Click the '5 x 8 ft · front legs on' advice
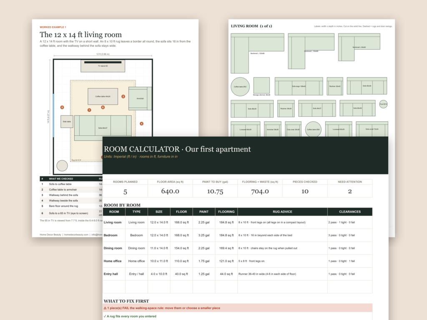This screenshot has width=427, height=320. pos(251,261)
